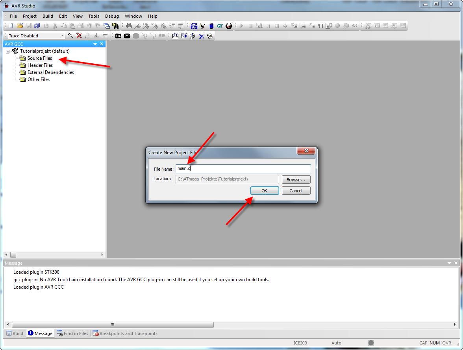Click the Quickwatch glasses icon
Screen dimensions: 463x350
355,26
